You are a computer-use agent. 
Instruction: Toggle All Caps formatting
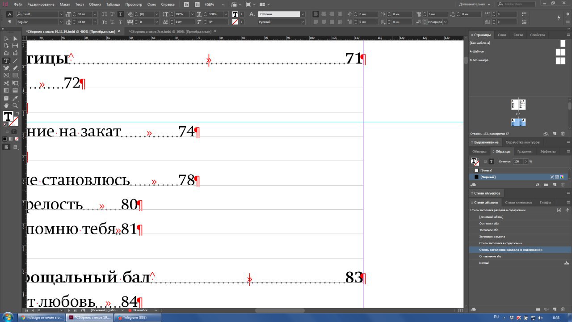coord(105,14)
